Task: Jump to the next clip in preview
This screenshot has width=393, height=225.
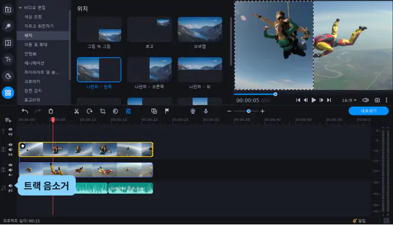Action: (x=329, y=100)
